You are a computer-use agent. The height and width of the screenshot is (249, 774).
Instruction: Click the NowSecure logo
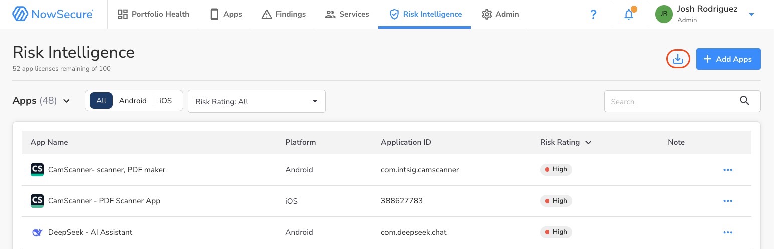53,14
